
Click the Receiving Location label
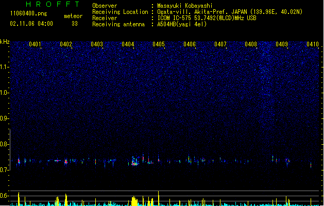120,12
